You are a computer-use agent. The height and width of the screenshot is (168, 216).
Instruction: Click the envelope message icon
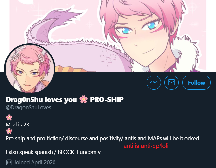pyautogui.click(x=171, y=82)
